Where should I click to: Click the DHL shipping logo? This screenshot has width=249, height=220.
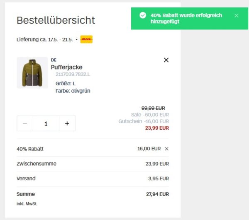[x=86, y=40]
